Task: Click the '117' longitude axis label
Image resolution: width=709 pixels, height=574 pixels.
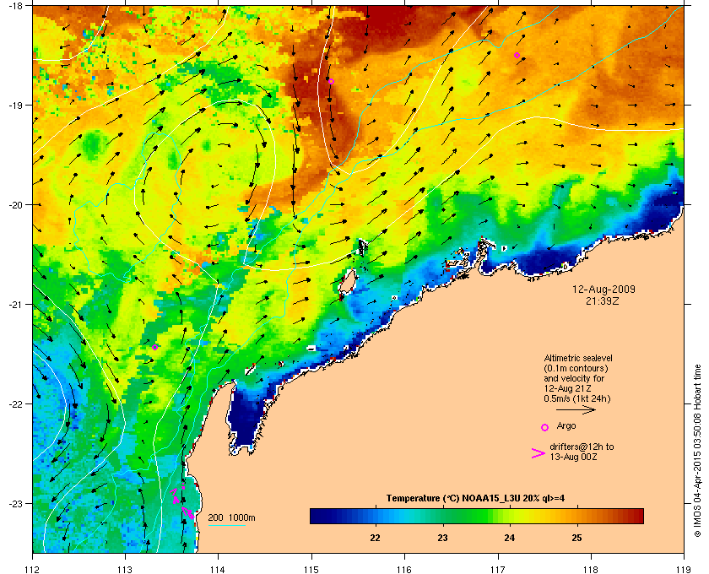Action: [x=498, y=569]
